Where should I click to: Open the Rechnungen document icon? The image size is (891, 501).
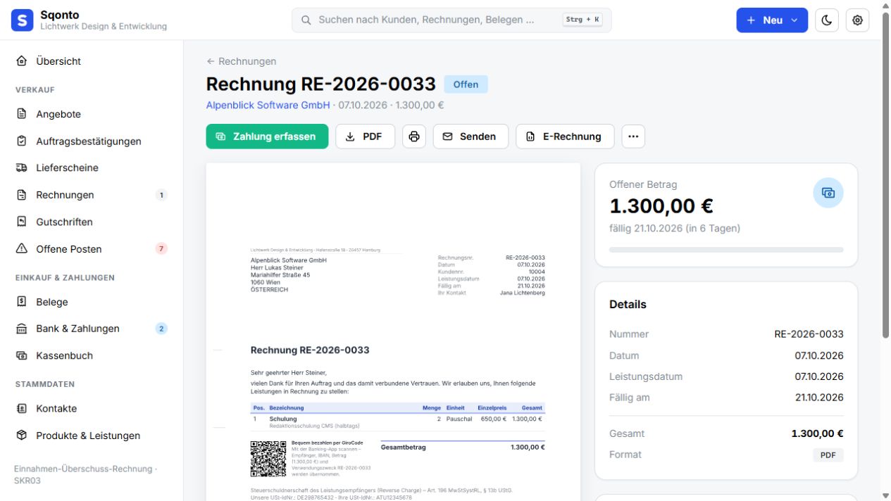pos(22,195)
